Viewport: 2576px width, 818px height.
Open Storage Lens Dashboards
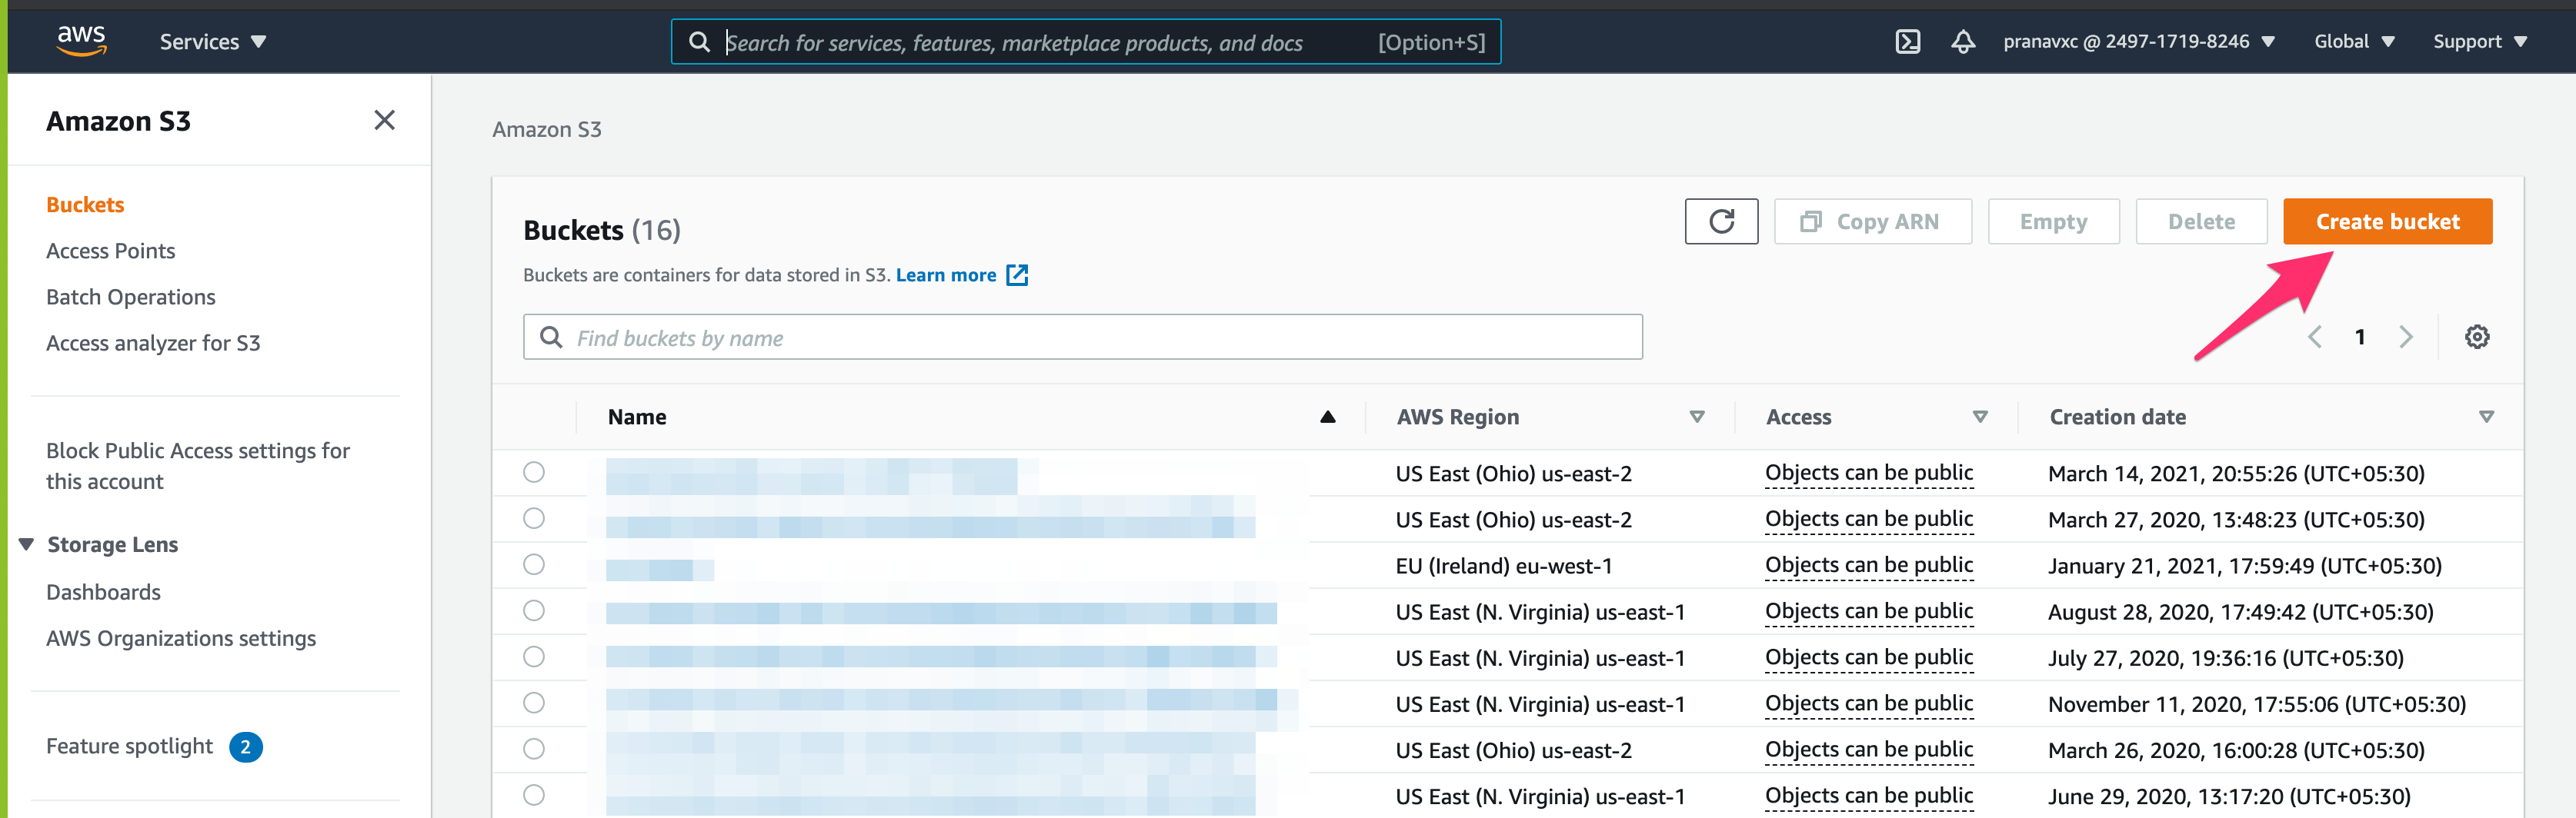pos(103,591)
